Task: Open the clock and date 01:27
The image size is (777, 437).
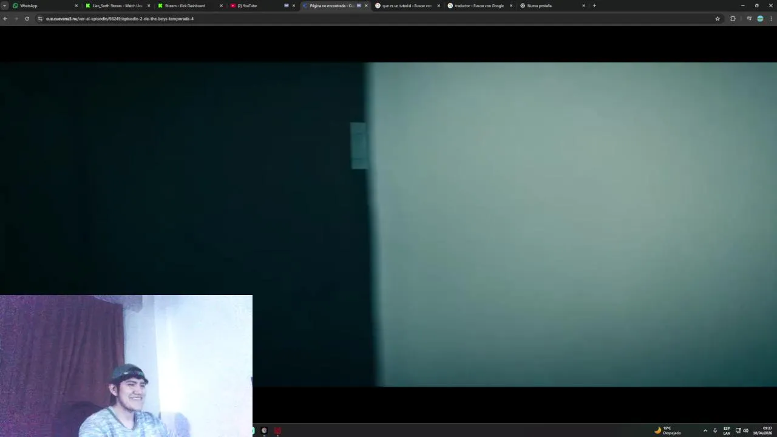Action: (762, 430)
